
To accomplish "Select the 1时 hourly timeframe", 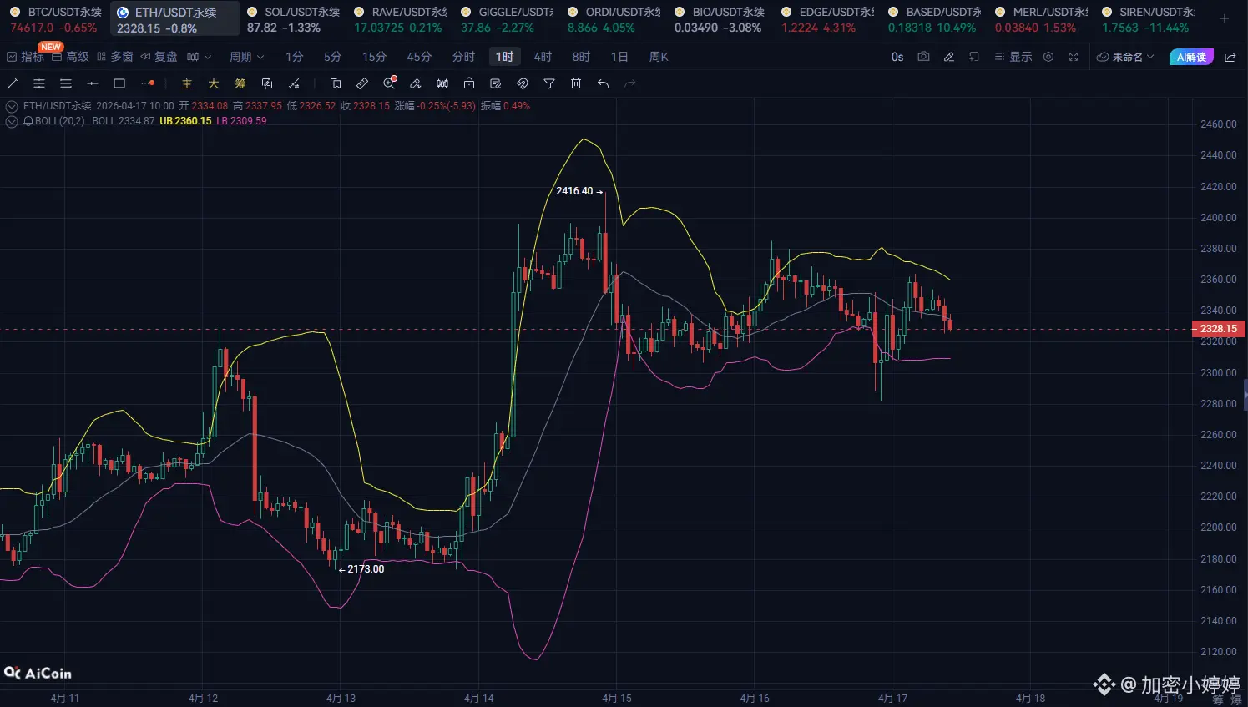I will 504,57.
